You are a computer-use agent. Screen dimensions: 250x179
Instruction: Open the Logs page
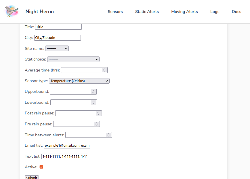point(215,12)
